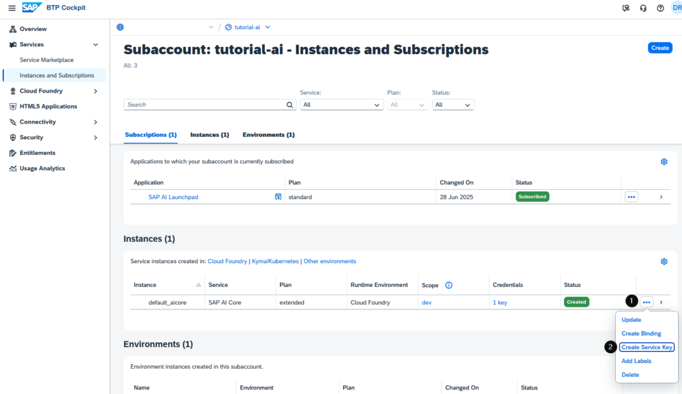The image size is (682, 394).
Task: Open the help question mark icon
Action: click(660, 8)
